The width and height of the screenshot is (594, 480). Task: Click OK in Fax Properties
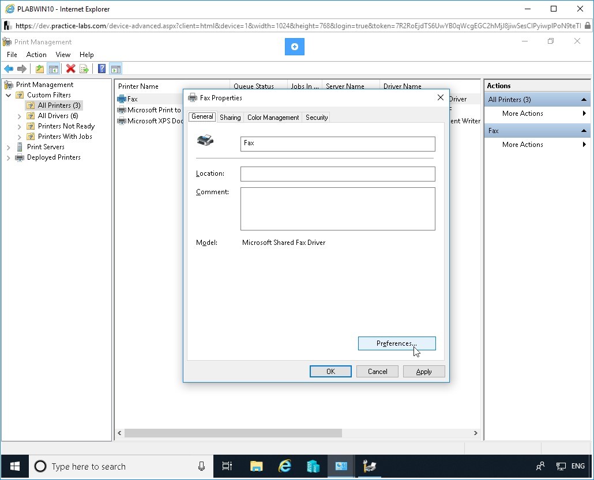330,371
